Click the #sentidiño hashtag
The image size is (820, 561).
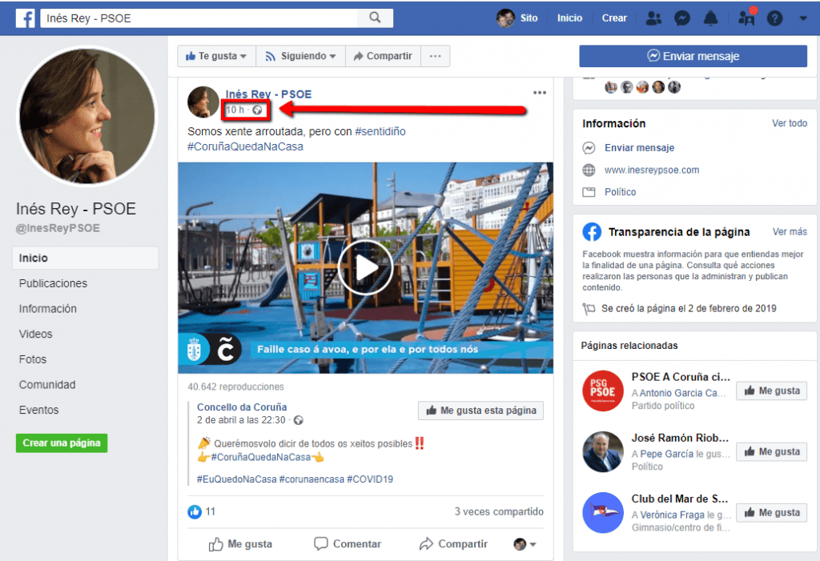[380, 131]
